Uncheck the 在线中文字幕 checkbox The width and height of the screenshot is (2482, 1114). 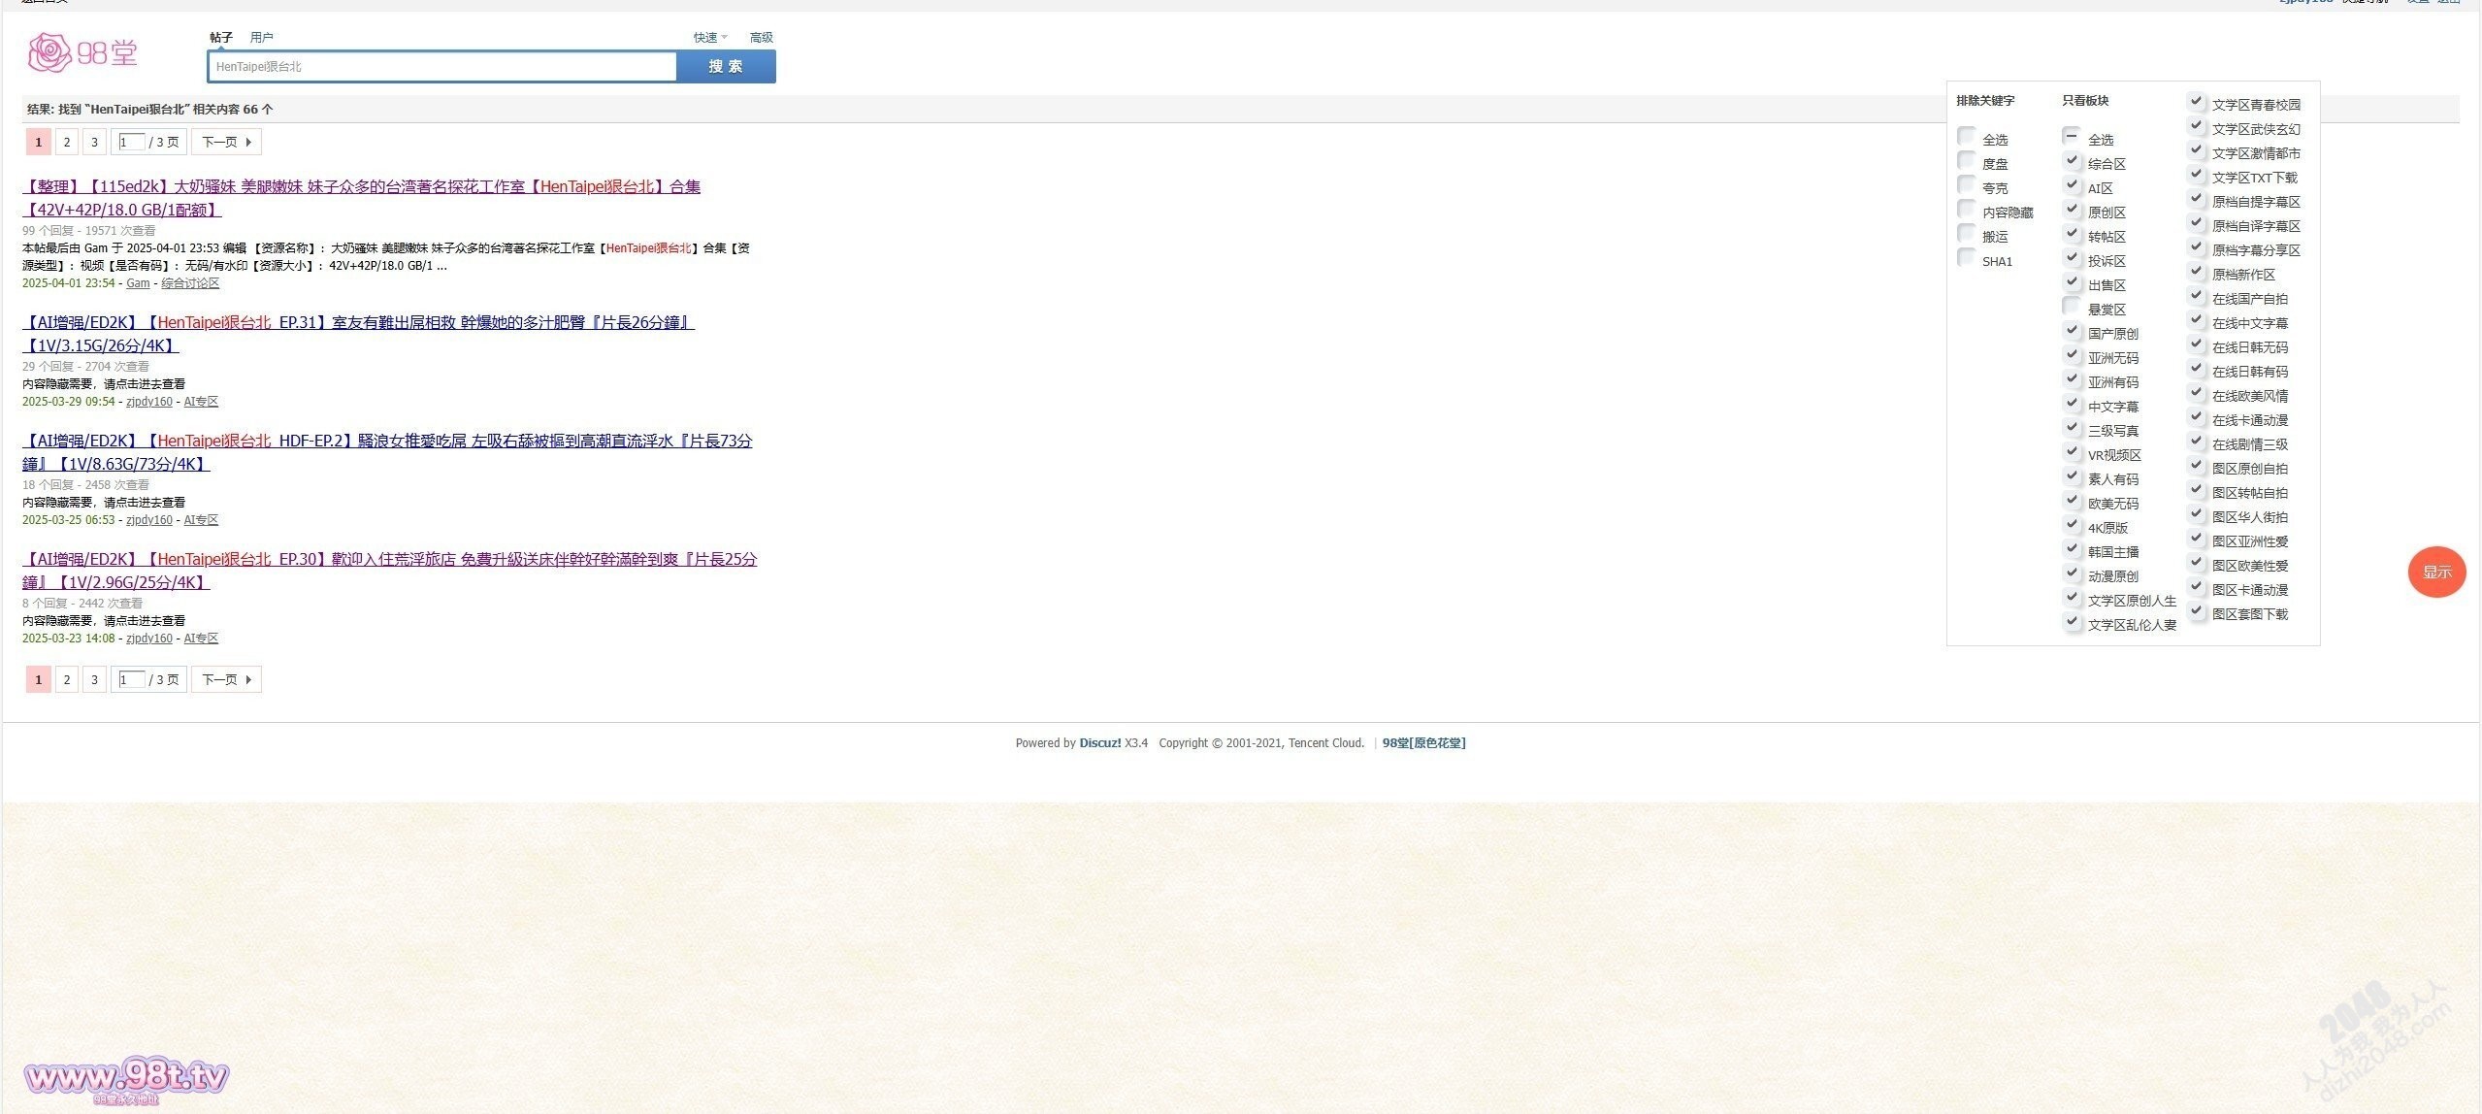(x=2197, y=319)
